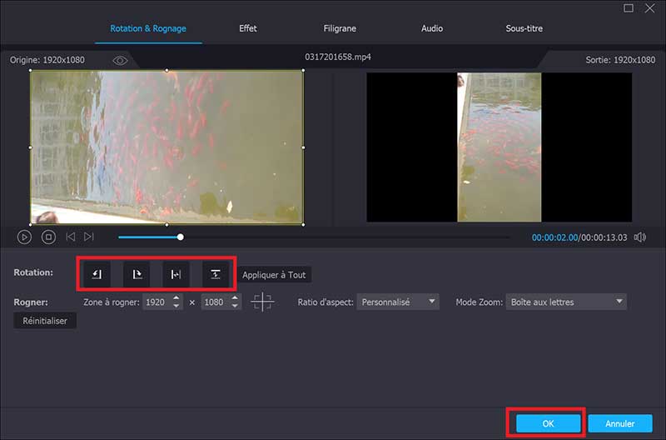This screenshot has height=440, width=666.
Task: Confirm changes with OK button
Action: [548, 423]
